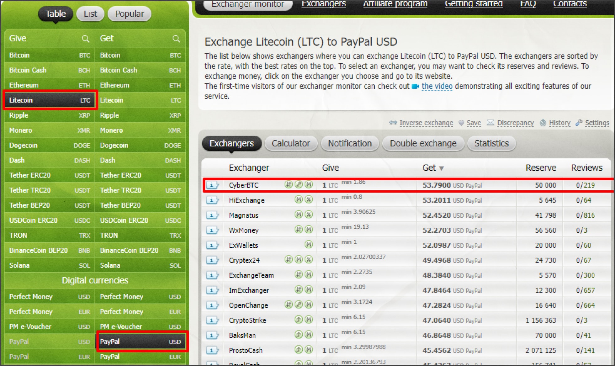
Task: Click Inverse exchange link
Action: tap(426, 123)
